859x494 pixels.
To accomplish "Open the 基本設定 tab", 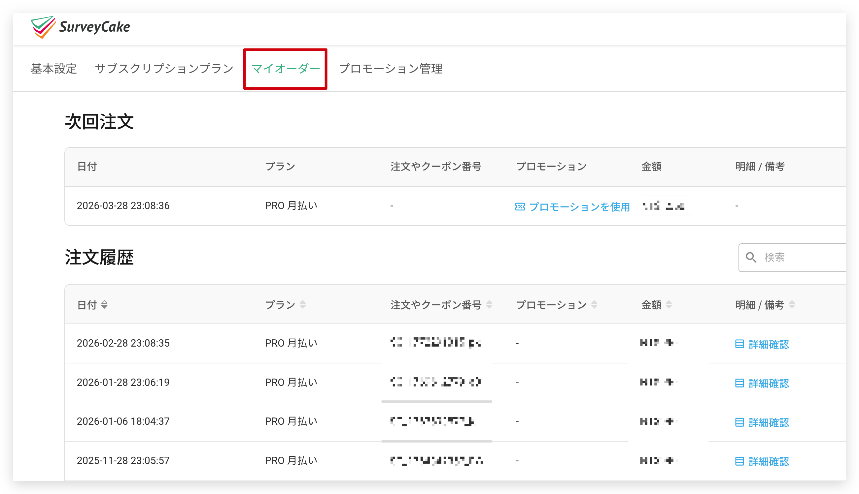I will pyautogui.click(x=54, y=69).
